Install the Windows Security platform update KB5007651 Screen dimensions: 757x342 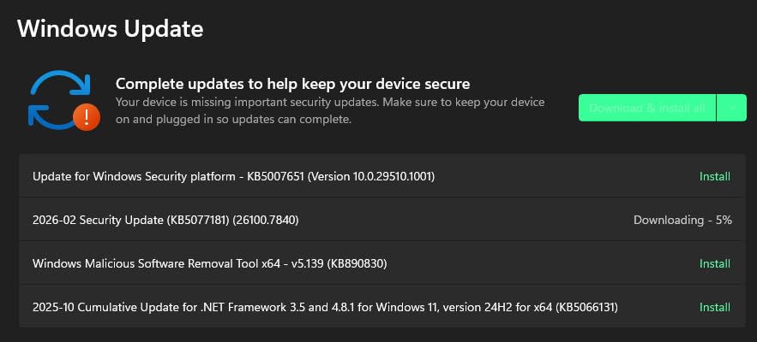pos(715,177)
